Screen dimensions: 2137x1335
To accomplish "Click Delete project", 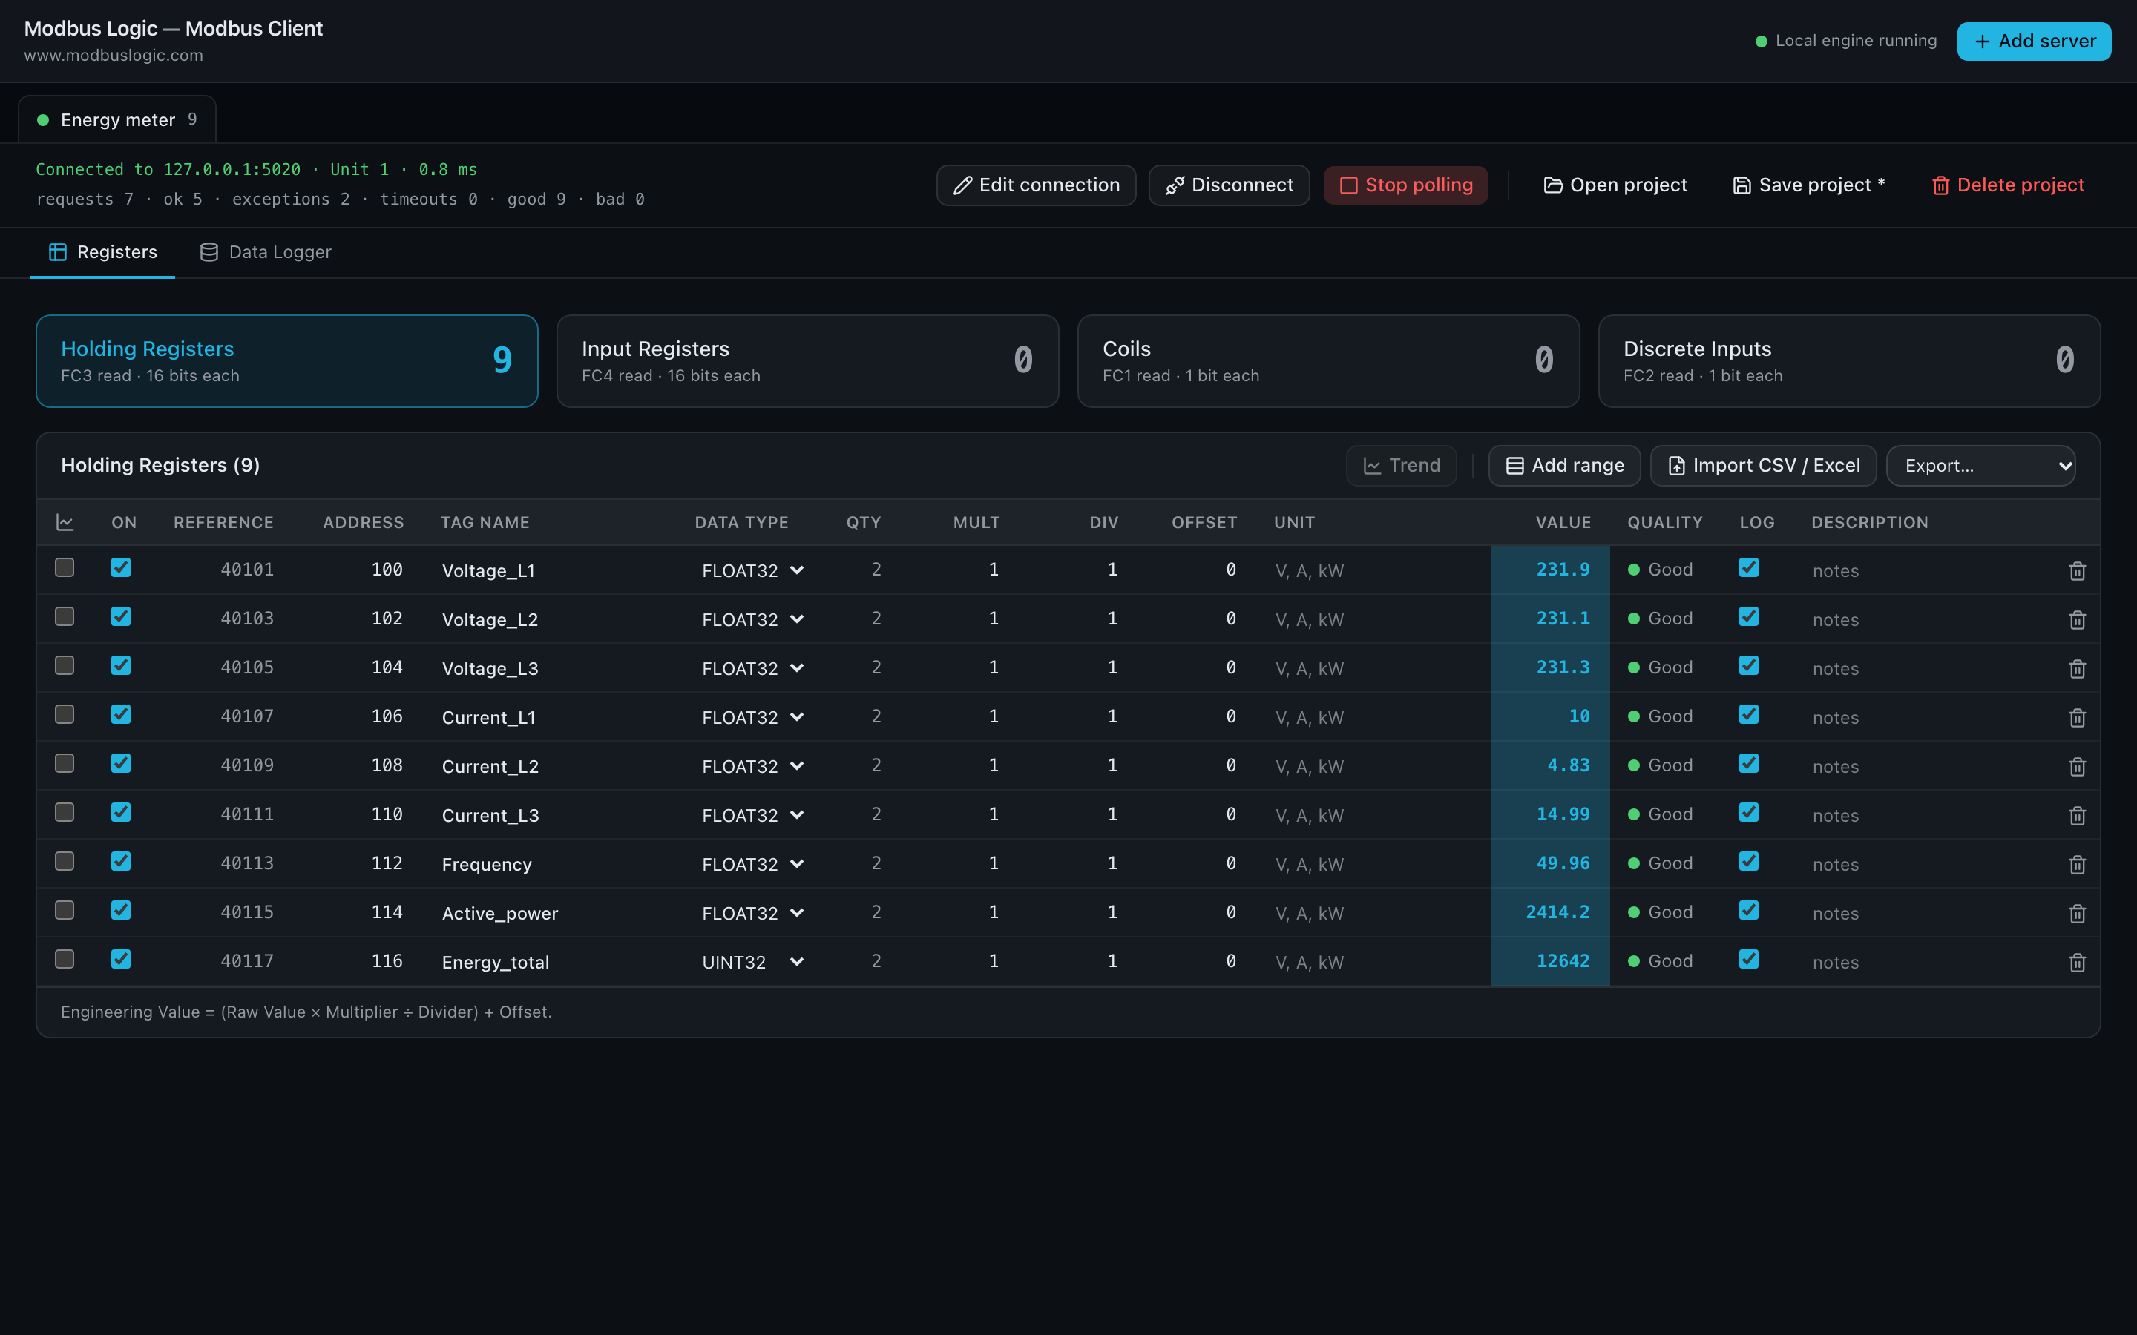I will (2008, 185).
